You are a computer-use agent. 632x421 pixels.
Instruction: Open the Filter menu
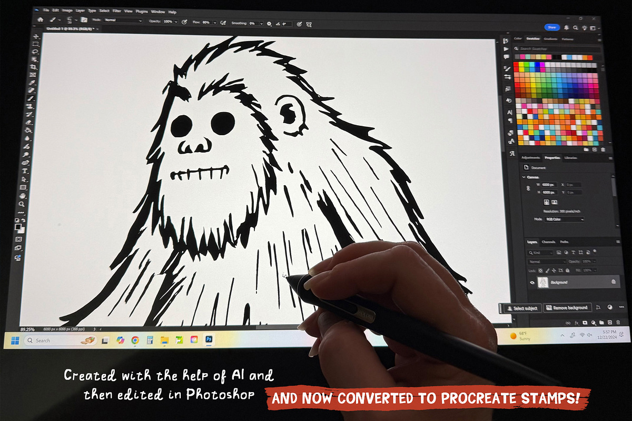click(117, 11)
